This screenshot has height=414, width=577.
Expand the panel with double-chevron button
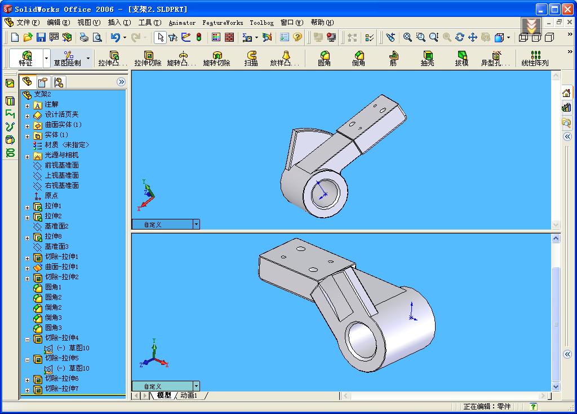(x=121, y=82)
